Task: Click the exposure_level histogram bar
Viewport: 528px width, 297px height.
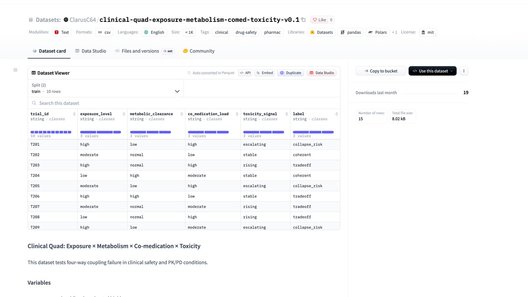Action: click(x=101, y=132)
